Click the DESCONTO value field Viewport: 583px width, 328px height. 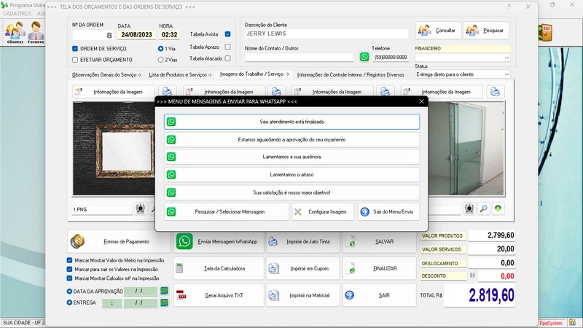[496, 276]
